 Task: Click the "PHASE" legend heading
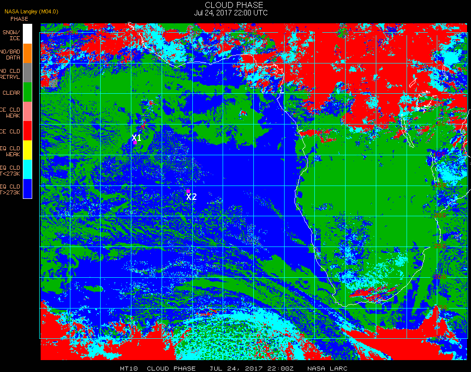point(19,19)
